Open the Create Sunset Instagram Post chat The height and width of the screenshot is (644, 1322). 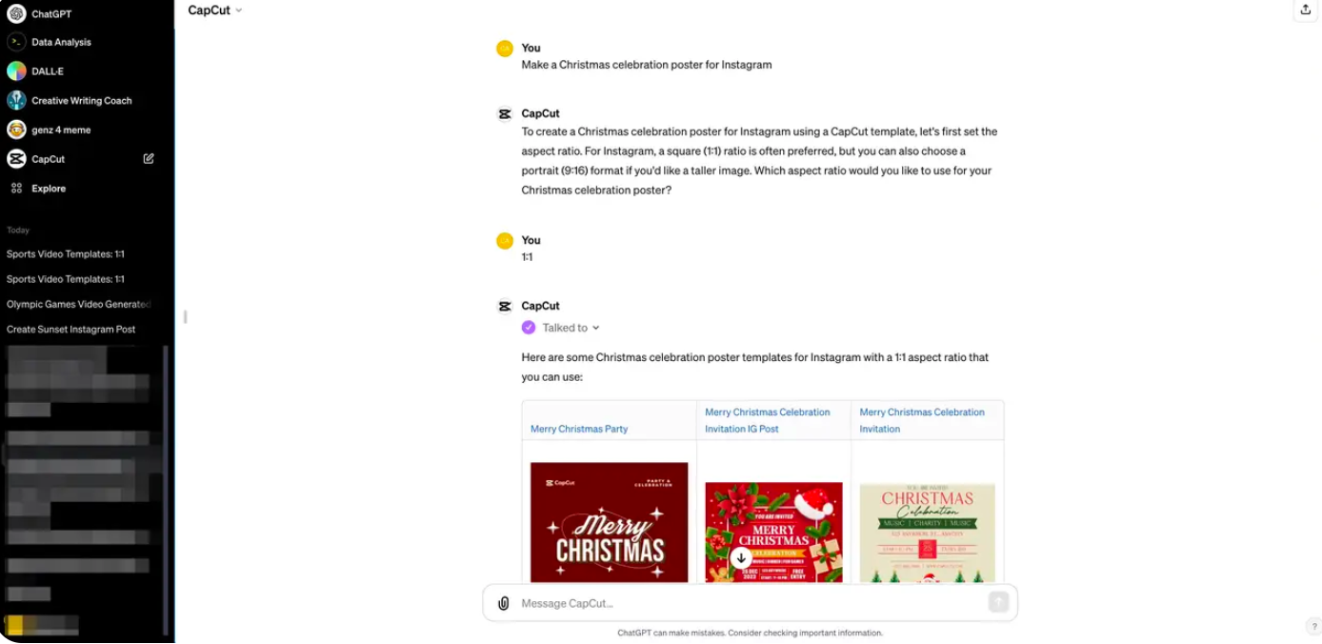click(71, 330)
